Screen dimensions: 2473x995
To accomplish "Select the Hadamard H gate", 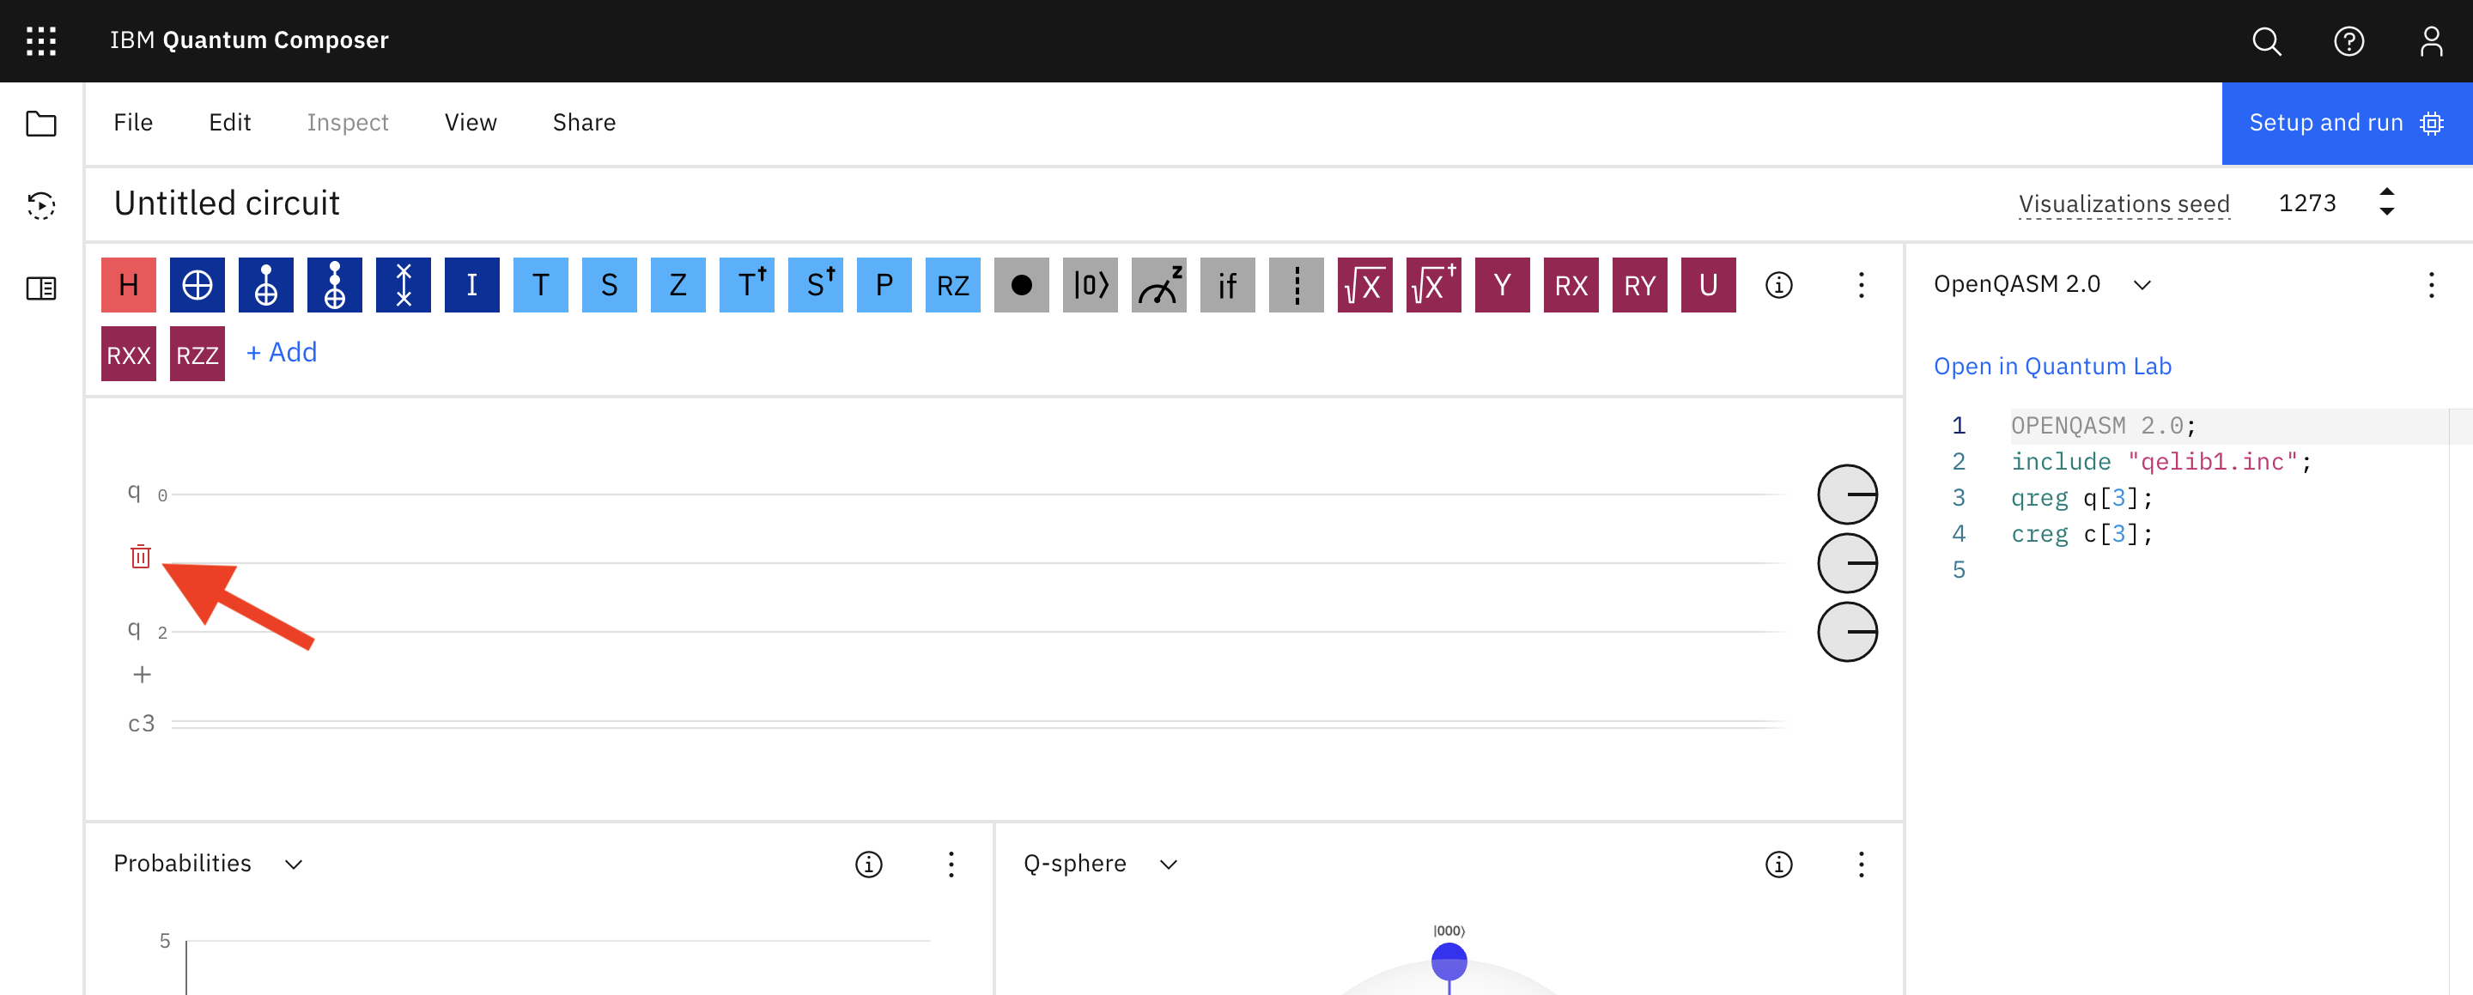I will 129,285.
